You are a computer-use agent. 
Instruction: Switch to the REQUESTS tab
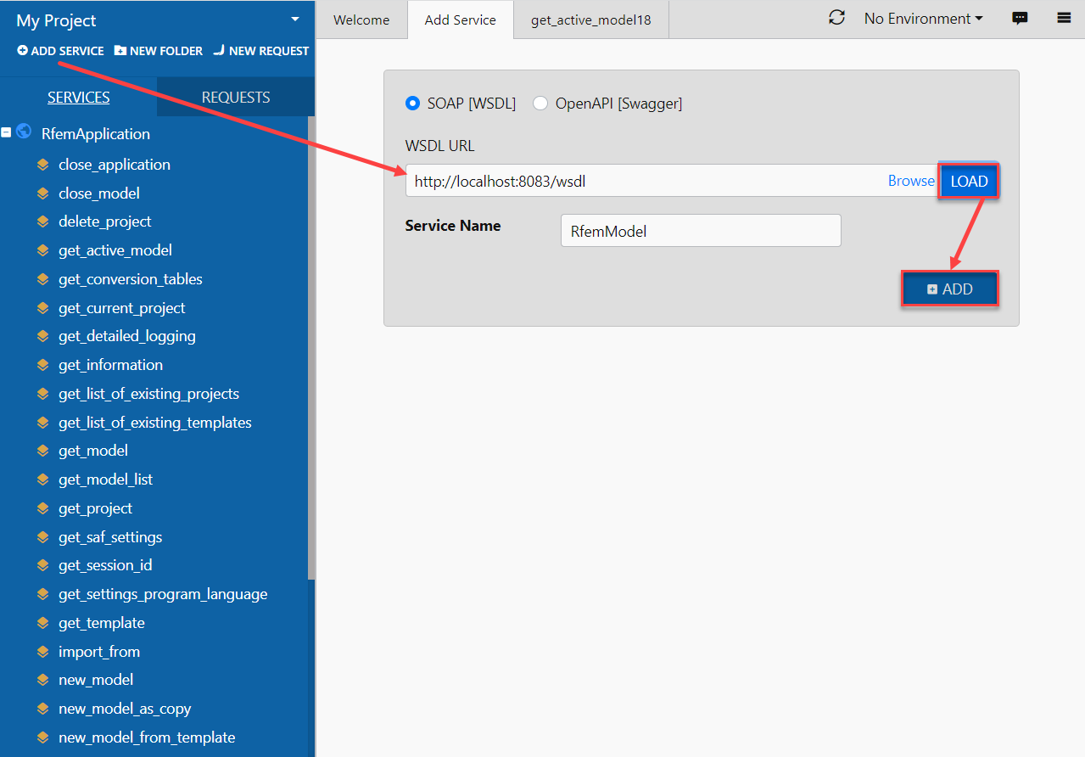(x=235, y=96)
